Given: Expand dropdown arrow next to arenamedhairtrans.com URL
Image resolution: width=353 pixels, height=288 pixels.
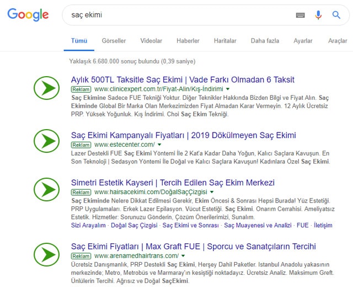Looking at the screenshot, I should pos(183,256).
